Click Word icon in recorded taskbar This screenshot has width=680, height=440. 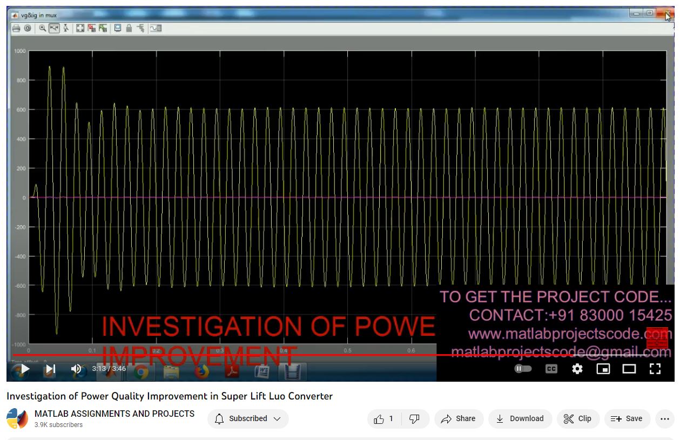pyautogui.click(x=262, y=372)
